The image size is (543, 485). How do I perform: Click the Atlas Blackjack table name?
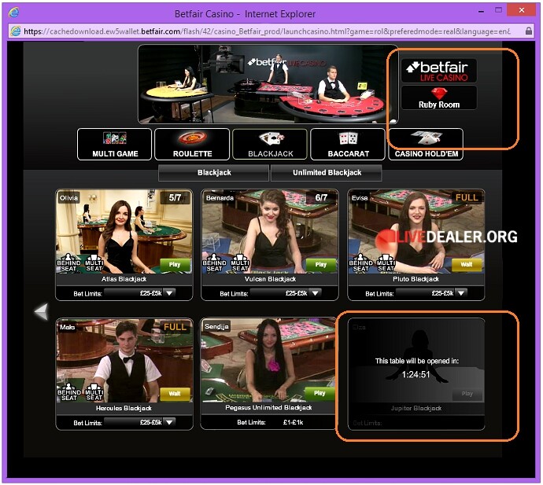124,279
